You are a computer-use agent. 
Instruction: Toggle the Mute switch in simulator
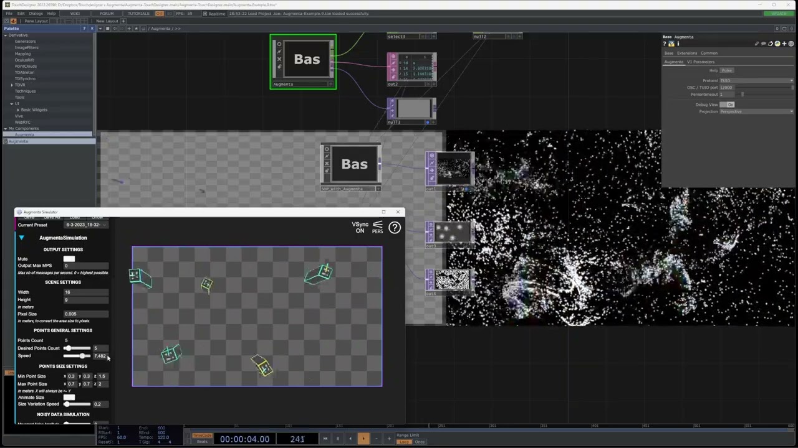[x=69, y=259]
